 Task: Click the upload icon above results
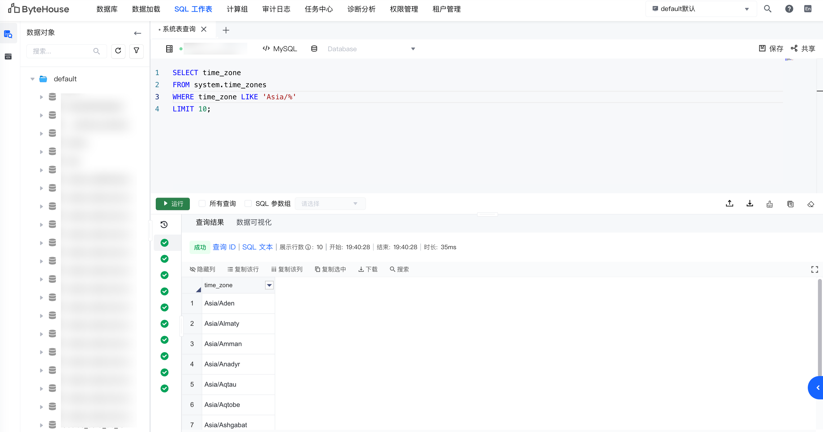729,204
